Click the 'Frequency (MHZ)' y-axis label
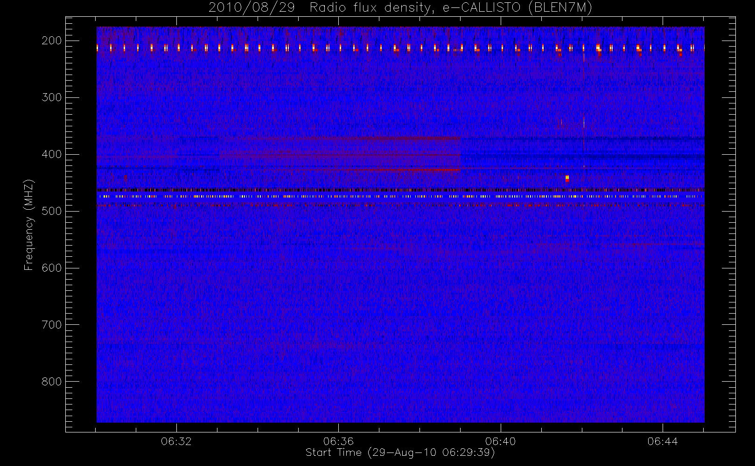755x466 pixels. pyautogui.click(x=29, y=225)
